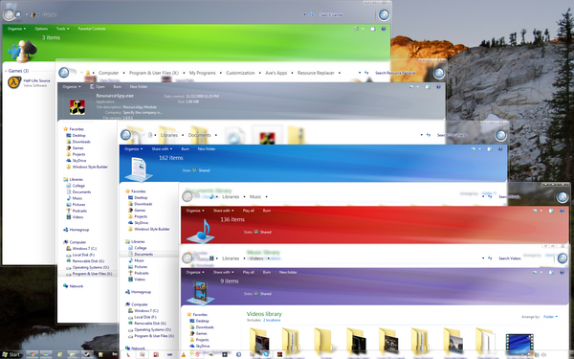Open Organize menu in Games window
Viewport: 574px width, 359px height.
(x=16, y=29)
